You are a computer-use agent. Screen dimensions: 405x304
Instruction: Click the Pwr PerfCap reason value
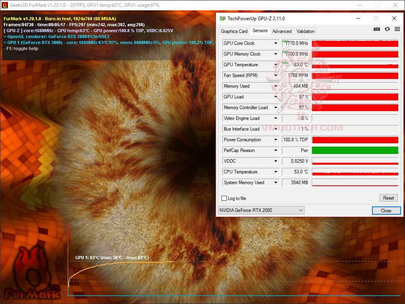point(295,150)
